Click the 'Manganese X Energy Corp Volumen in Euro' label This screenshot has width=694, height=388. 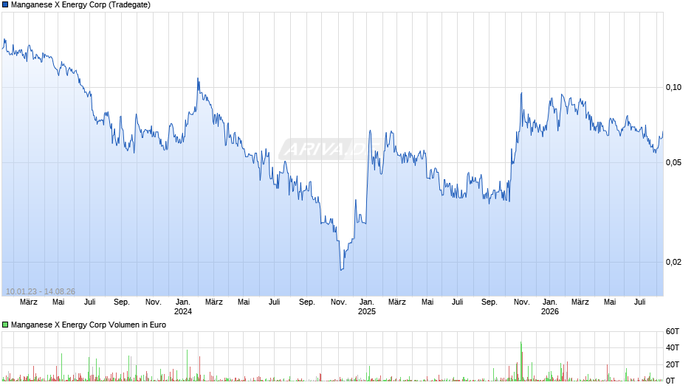[89, 325]
